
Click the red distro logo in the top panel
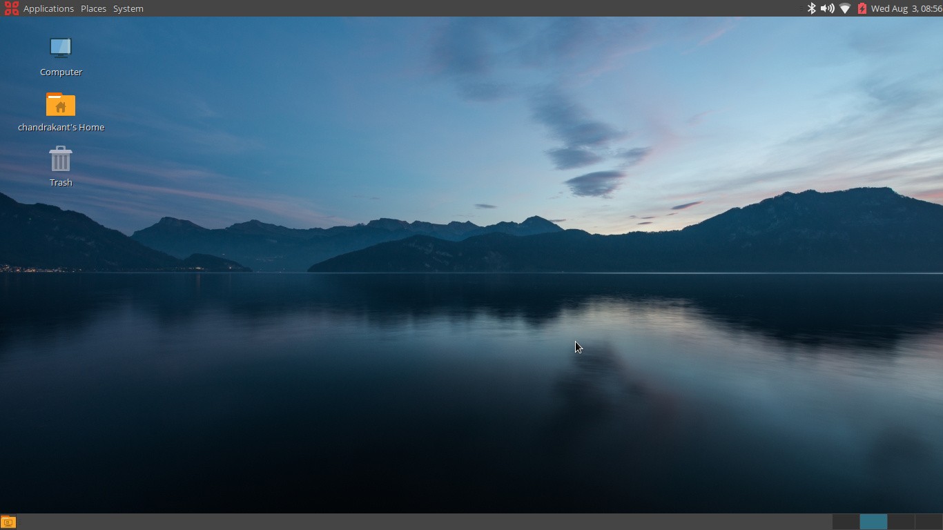[x=11, y=8]
